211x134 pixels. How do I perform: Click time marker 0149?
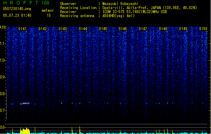(183, 29)
